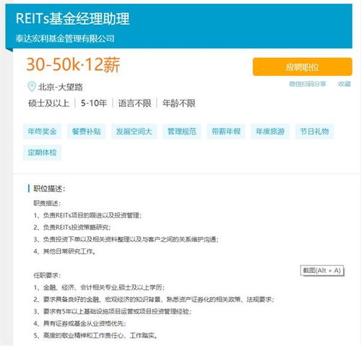Click the 5-10年 experience requirement

point(94,103)
